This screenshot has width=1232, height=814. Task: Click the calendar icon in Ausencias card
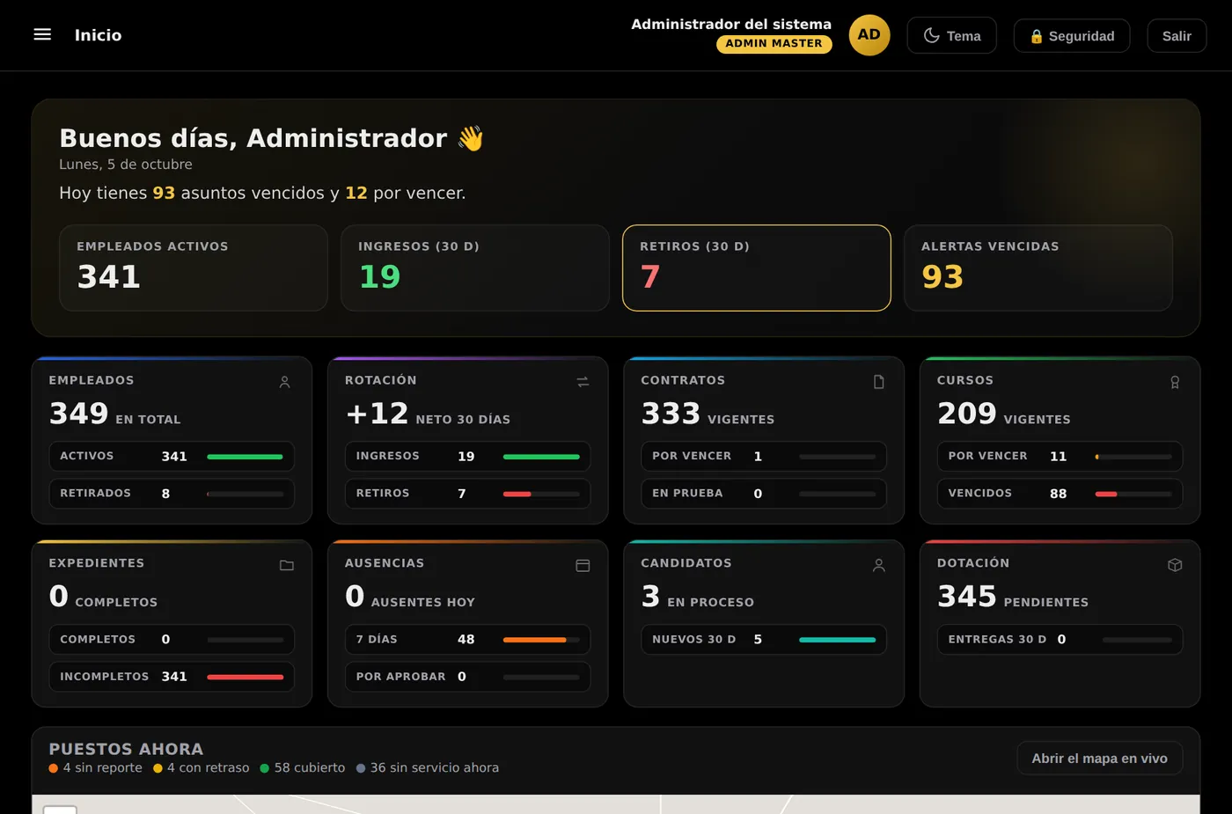coord(583,565)
